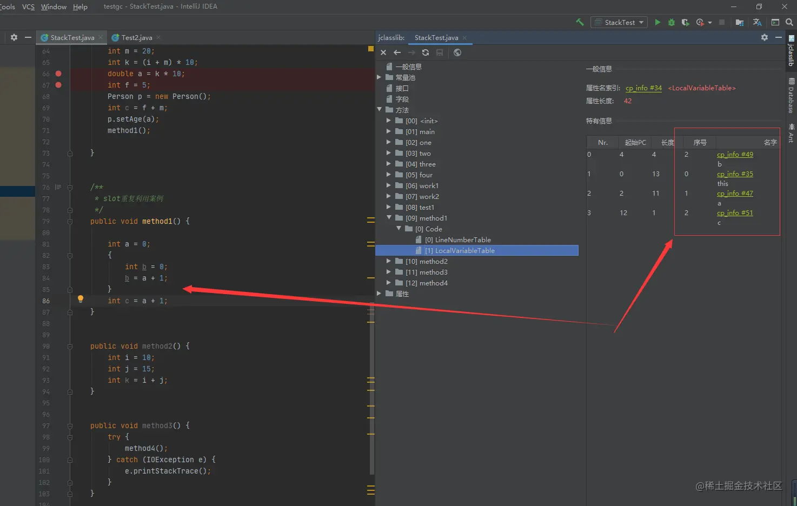Fold method2 at line 90 gutter
Viewport: 797px width, 506px height.
tap(70, 347)
